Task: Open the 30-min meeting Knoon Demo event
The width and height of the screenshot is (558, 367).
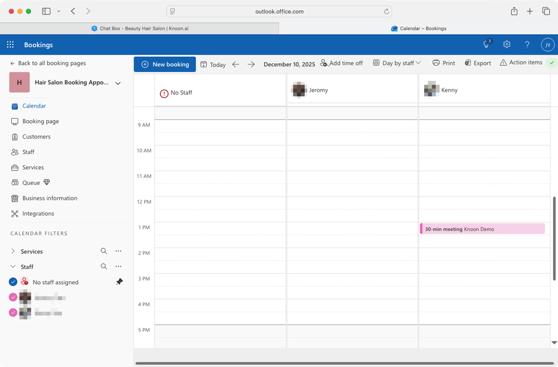Action: coord(482,228)
